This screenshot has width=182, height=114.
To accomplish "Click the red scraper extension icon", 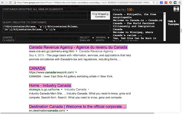I will (166, 3).
